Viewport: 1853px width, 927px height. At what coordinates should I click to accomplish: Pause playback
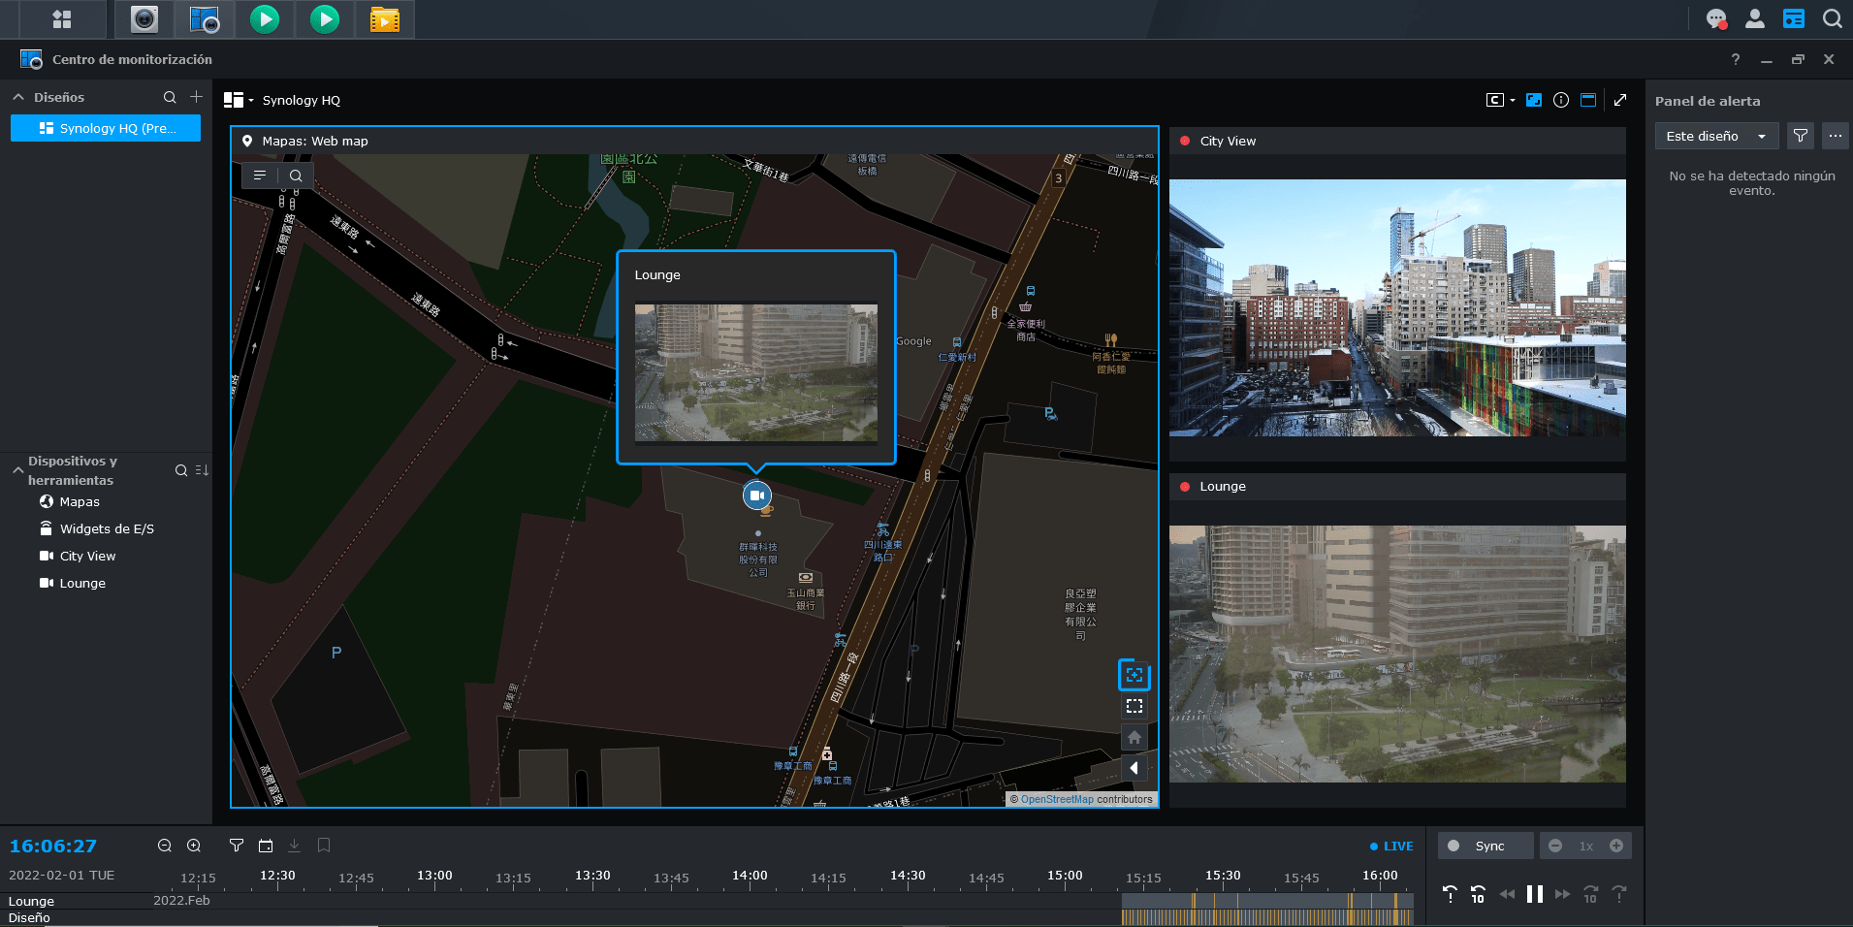pos(1535,894)
